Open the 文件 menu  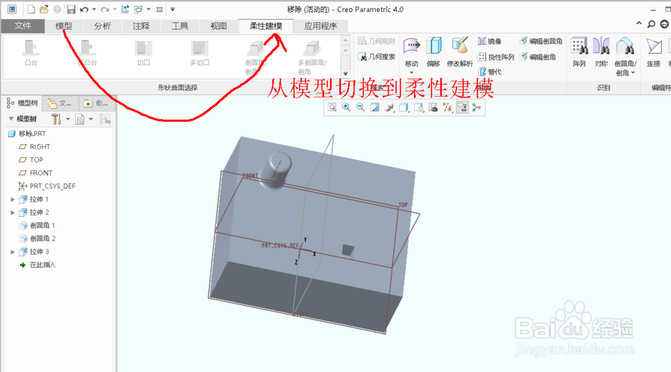23,26
